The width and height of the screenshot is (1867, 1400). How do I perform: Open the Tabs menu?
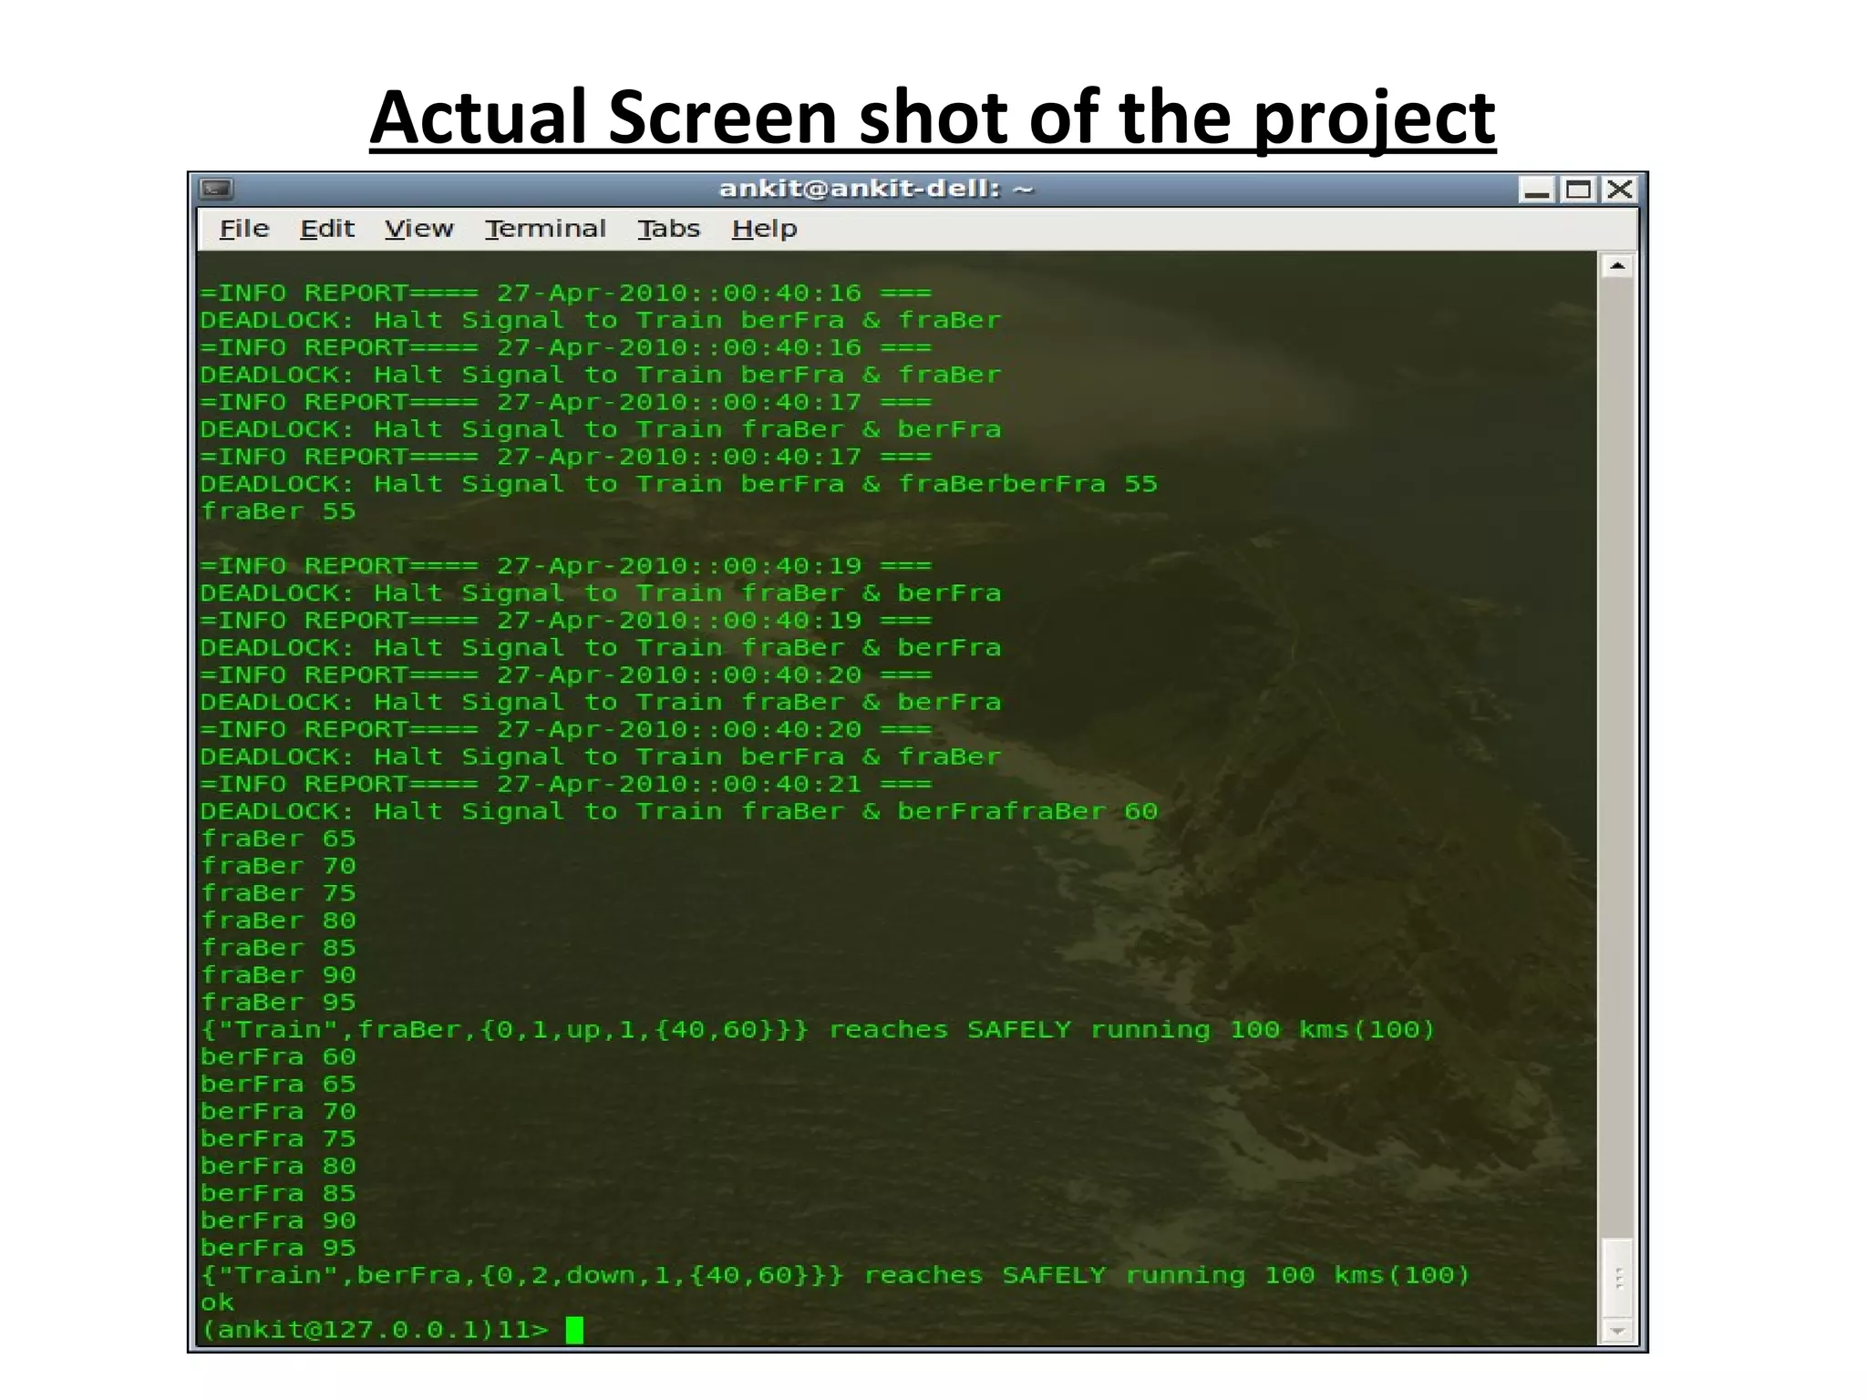pos(668,229)
